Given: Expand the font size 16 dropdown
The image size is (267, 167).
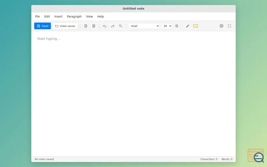Looking at the screenshot, I should tap(167, 26).
